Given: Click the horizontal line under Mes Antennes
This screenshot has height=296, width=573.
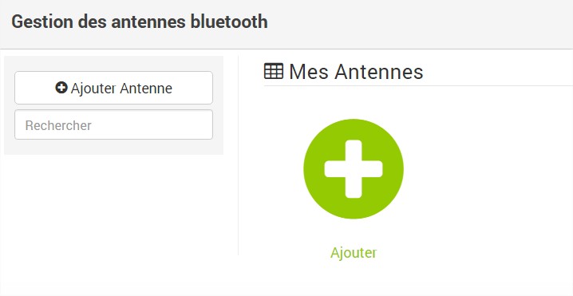Looking at the screenshot, I should [418, 86].
